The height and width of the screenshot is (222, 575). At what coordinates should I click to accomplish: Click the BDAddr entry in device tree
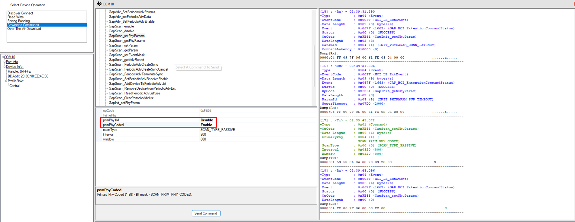[28, 76]
